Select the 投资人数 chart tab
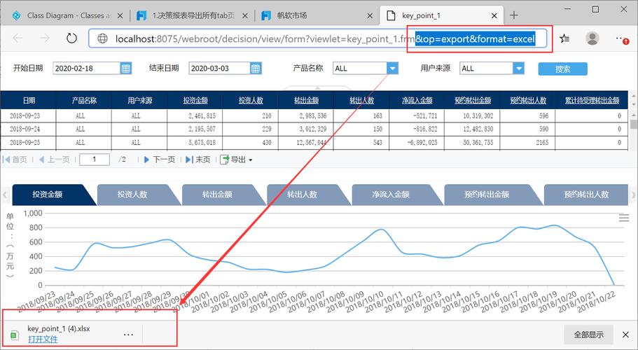 click(x=132, y=195)
